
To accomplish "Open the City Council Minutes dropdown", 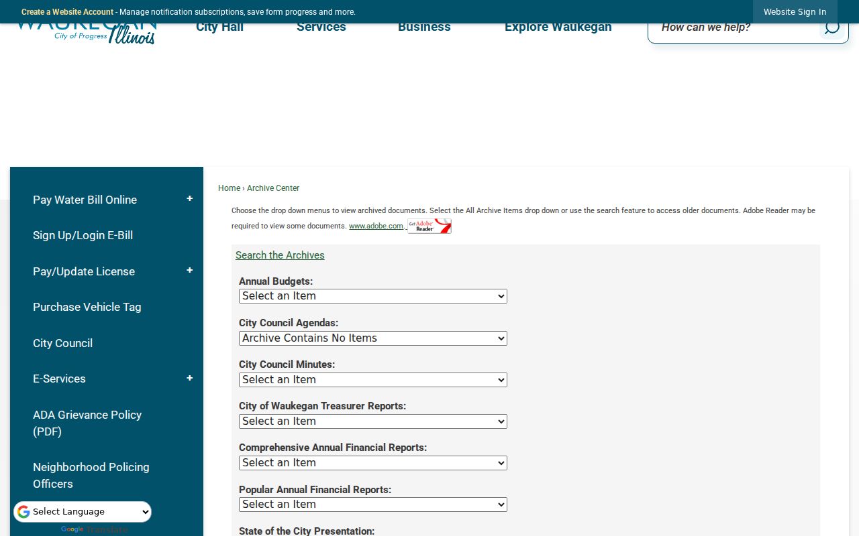I will (x=373, y=380).
